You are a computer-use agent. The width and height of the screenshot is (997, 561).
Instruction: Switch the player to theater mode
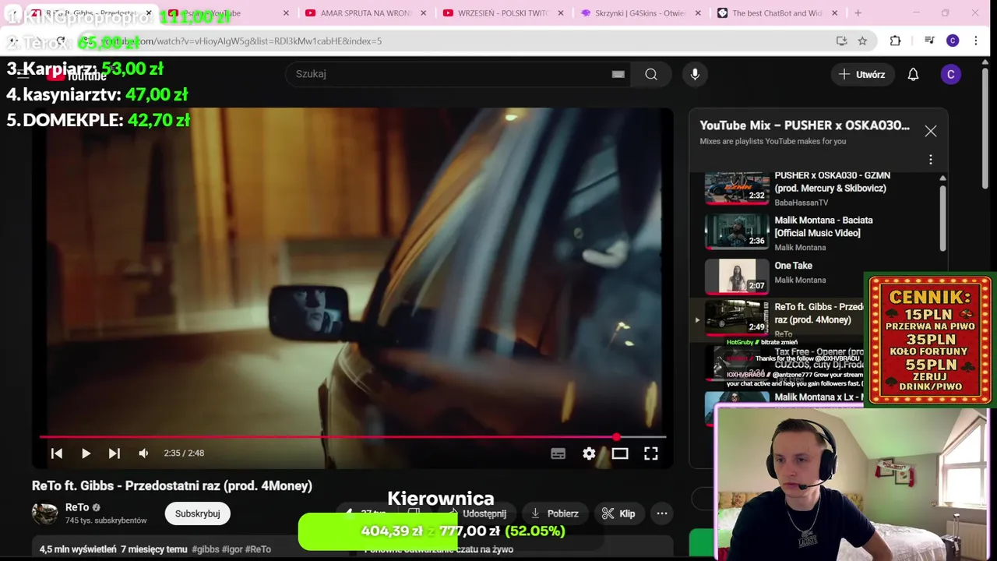[620, 453]
